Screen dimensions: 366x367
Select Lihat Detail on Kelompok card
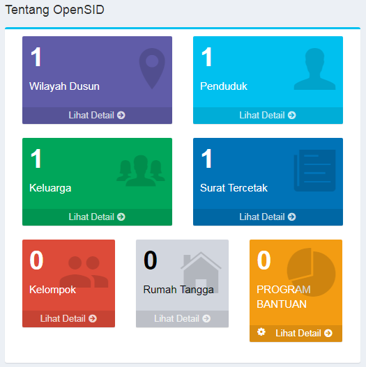point(68,318)
